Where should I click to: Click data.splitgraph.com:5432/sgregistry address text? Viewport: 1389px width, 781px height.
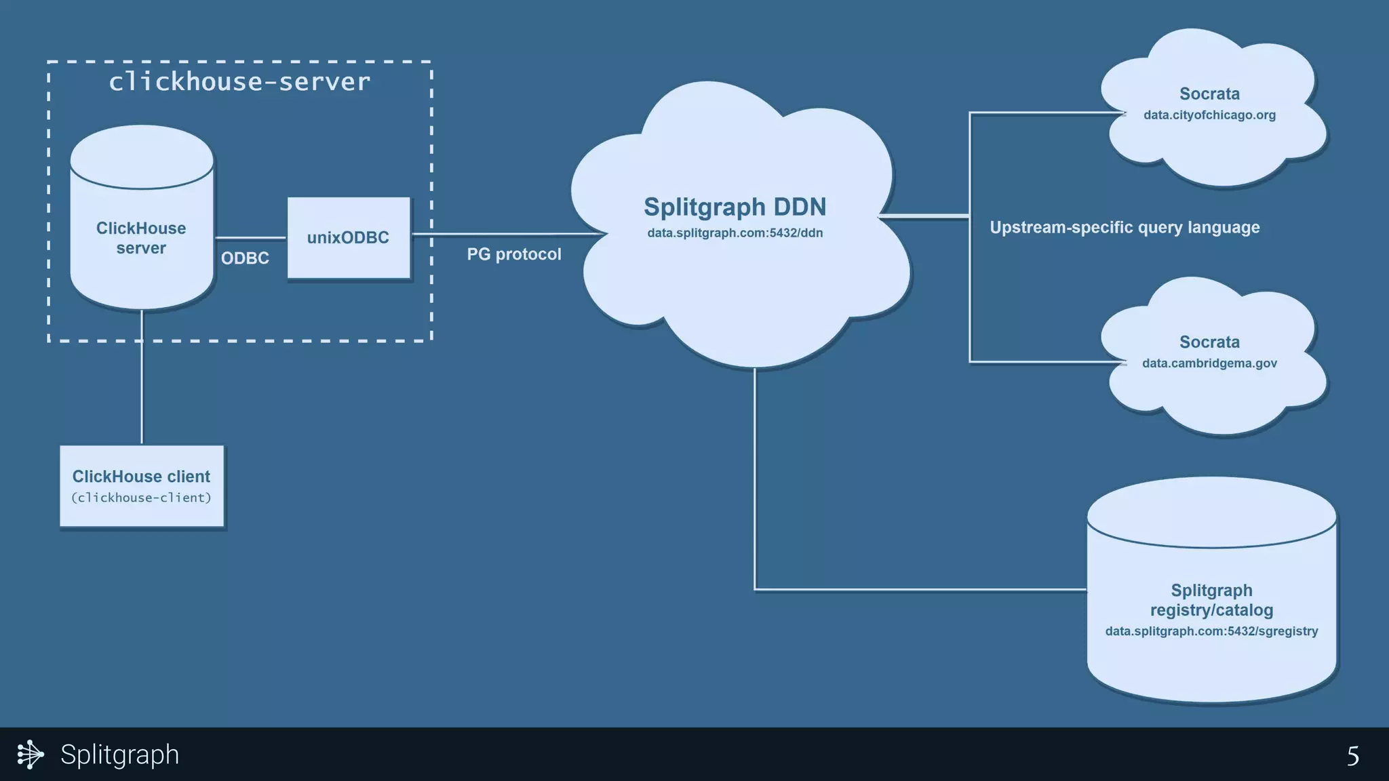click(x=1211, y=631)
